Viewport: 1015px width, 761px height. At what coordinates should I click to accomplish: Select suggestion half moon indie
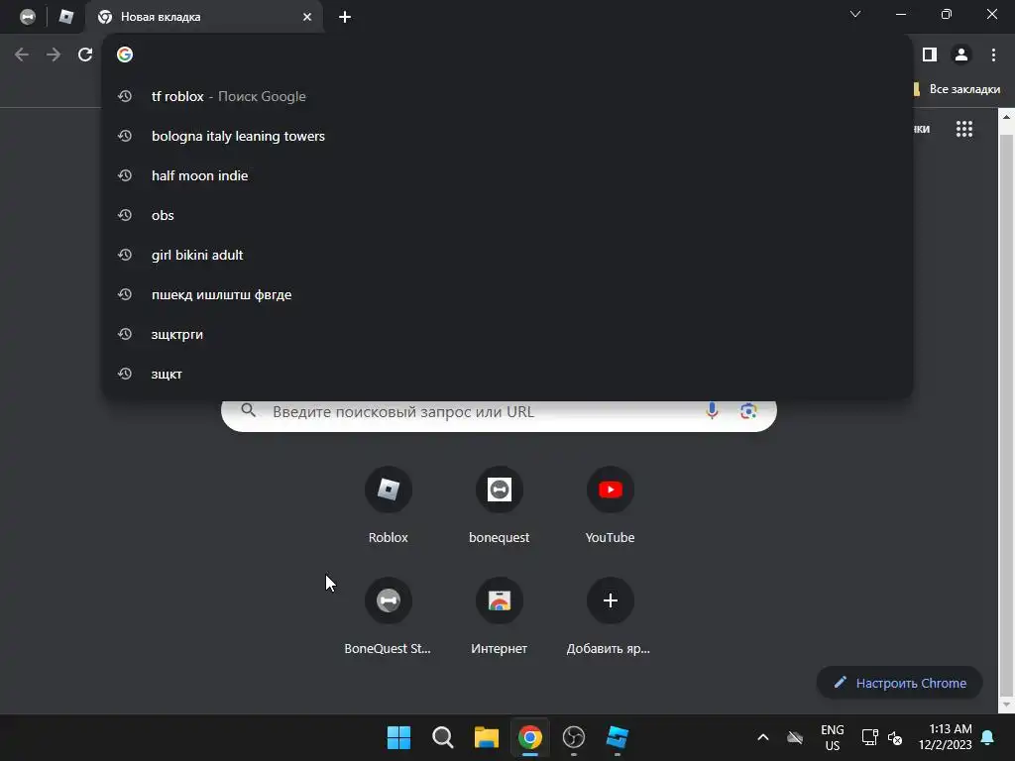click(x=507, y=175)
